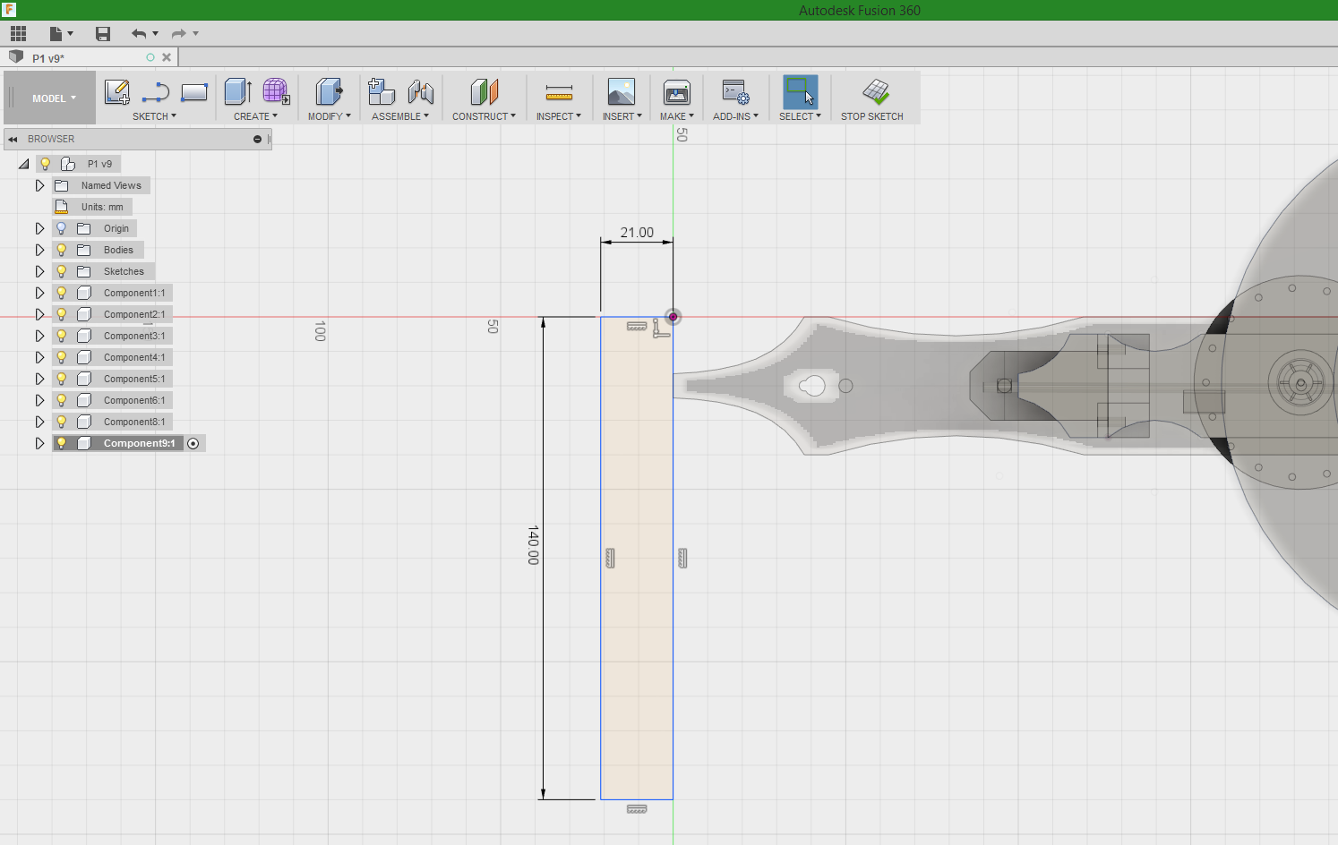Click the browser panel options dot
The image size is (1338, 845).
pyautogui.click(x=257, y=140)
